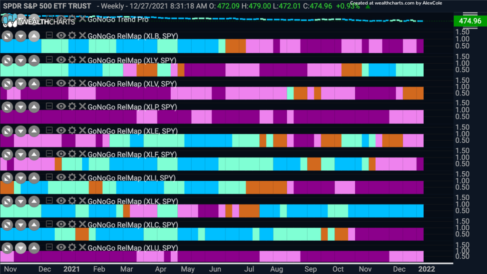Open settings gear for GoNoGo RelMap XLI
Viewport: 487px width, 274px height.
(72, 177)
